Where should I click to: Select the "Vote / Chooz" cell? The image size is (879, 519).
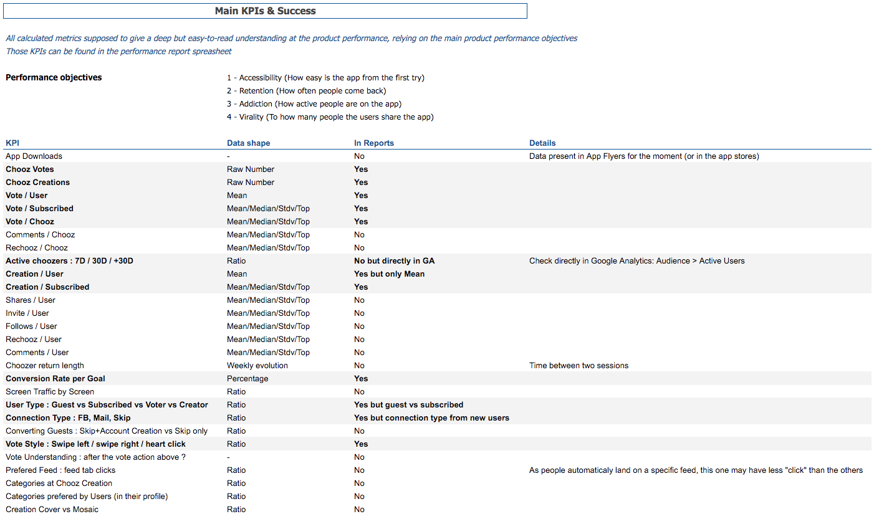point(30,222)
